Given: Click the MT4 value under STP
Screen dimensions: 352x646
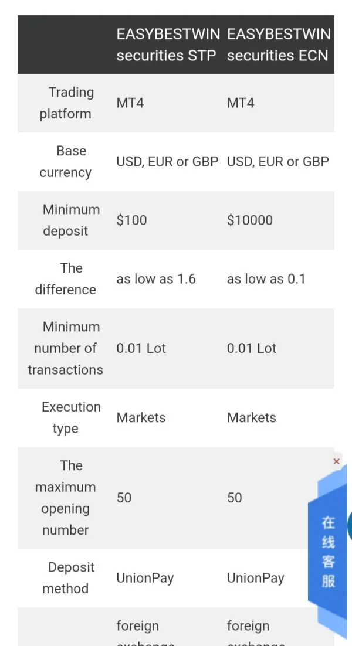Looking at the screenshot, I should 130,103.
